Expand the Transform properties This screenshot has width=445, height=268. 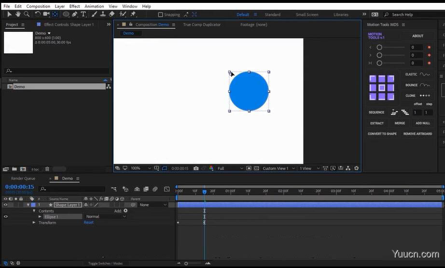pos(34,222)
